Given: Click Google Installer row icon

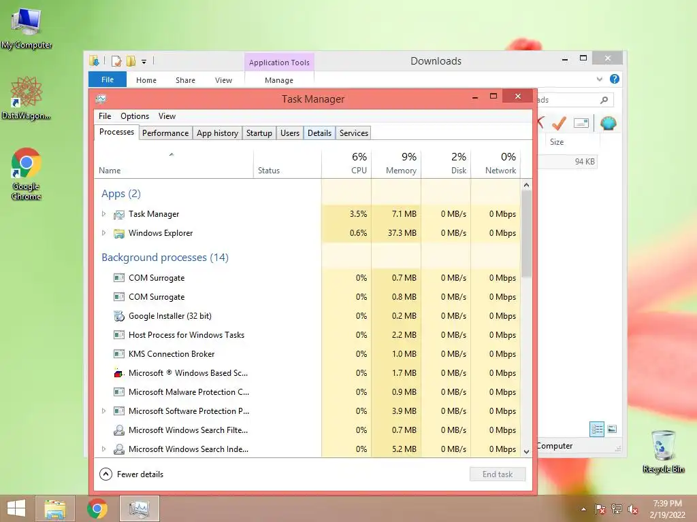Looking at the screenshot, I should [x=118, y=316].
